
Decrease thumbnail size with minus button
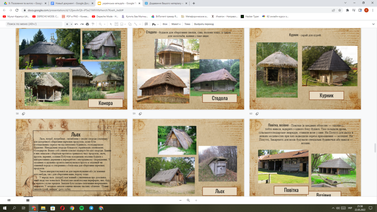(x=180, y=200)
